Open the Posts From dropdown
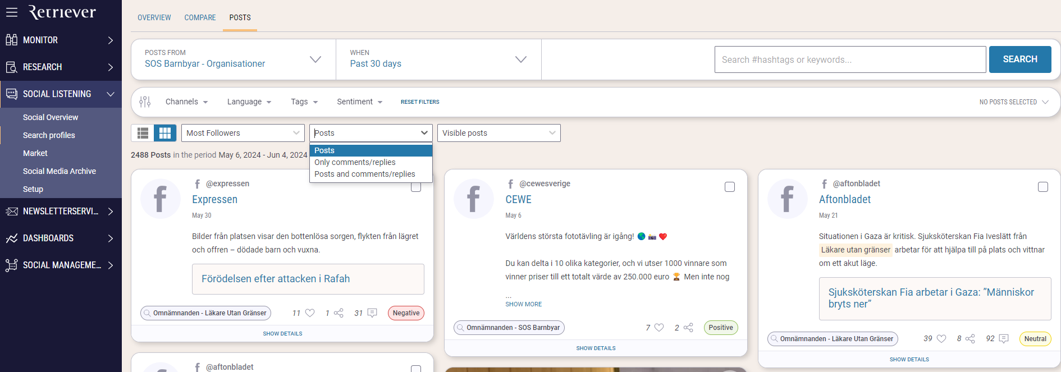The height and width of the screenshot is (372, 1061). pyautogui.click(x=234, y=59)
